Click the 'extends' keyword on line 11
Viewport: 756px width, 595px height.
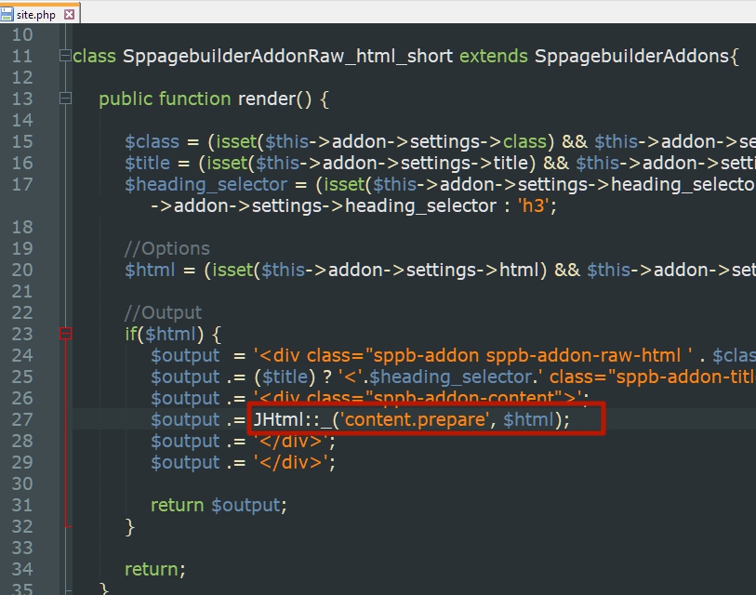click(x=494, y=57)
